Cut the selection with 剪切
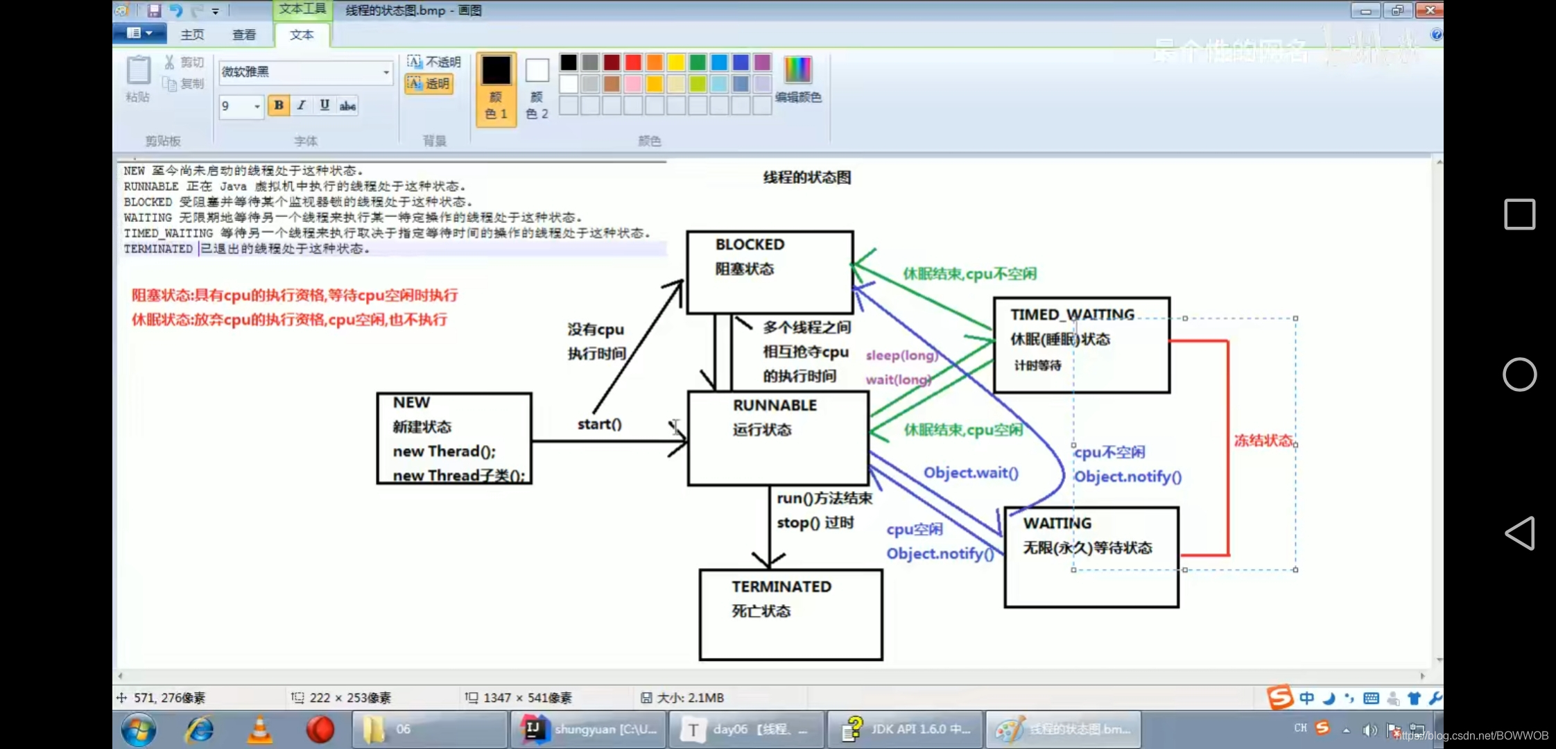This screenshot has height=749, width=1556. (184, 62)
